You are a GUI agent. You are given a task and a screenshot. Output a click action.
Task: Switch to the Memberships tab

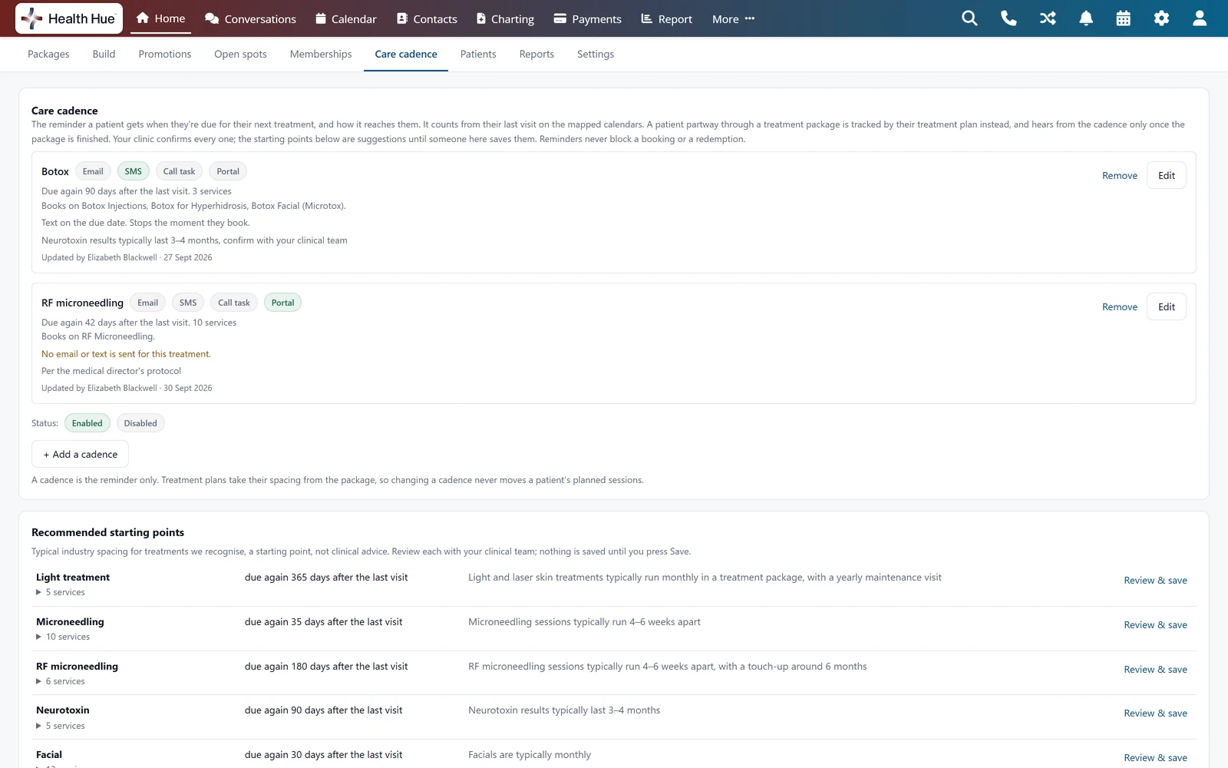[321, 54]
